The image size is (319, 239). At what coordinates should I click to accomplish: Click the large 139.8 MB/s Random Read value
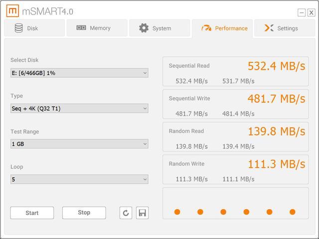[x=277, y=131]
